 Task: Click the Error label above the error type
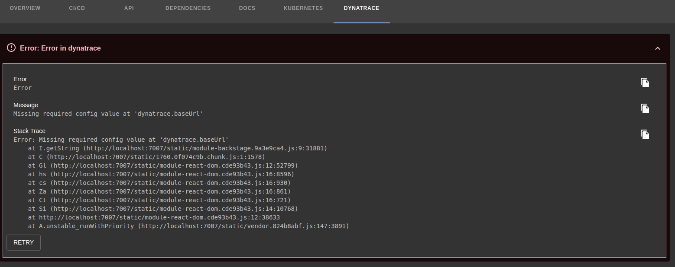[20, 79]
